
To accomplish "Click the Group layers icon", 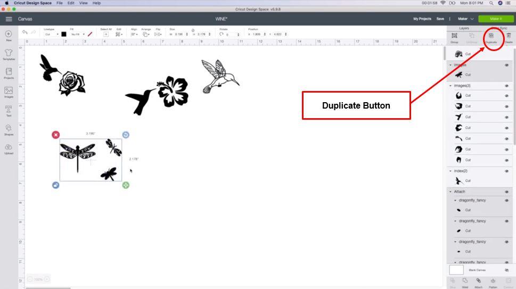I will click(454, 36).
